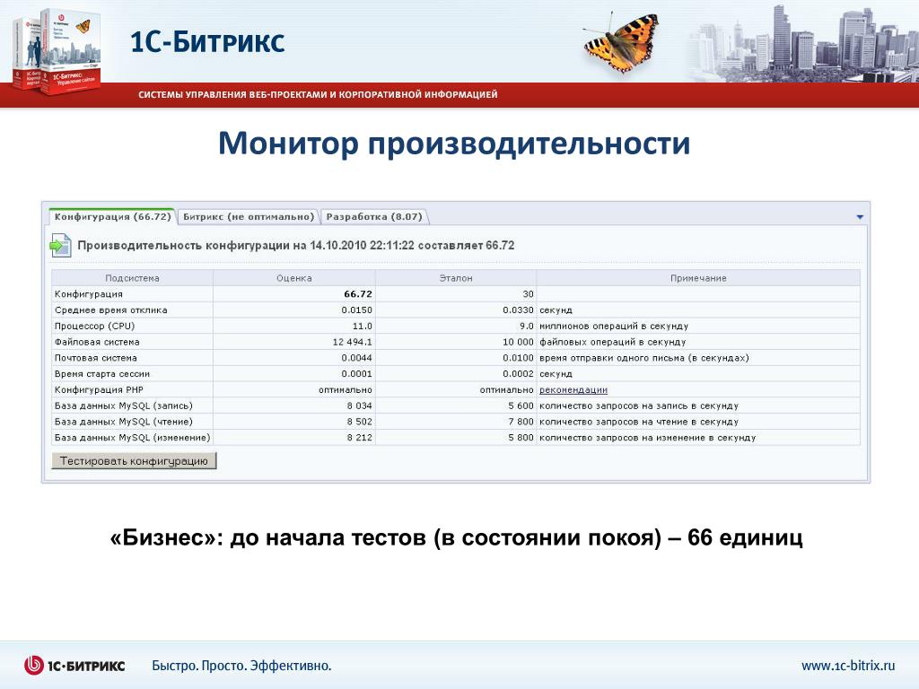Click the 8 034 score value

359,406
